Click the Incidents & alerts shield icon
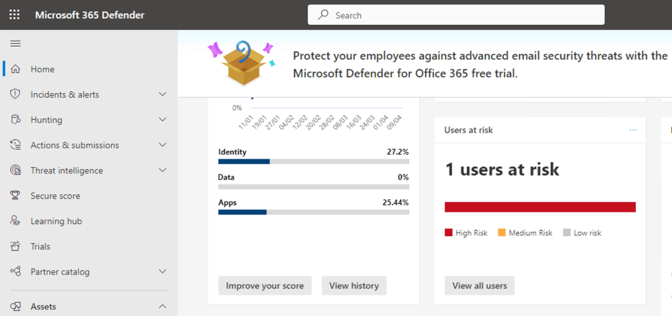Image resolution: width=672 pixels, height=316 pixels. [16, 94]
